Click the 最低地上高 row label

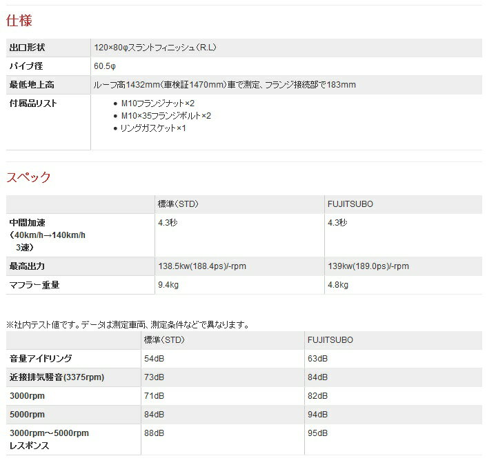[31, 85]
